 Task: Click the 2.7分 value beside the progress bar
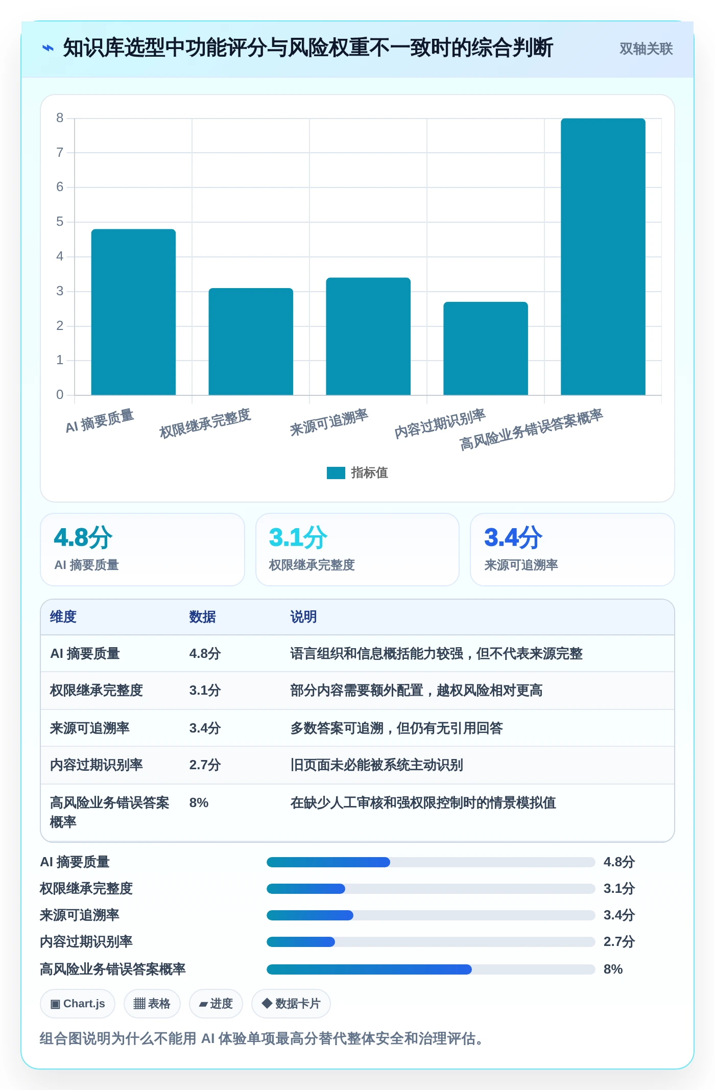click(x=619, y=942)
